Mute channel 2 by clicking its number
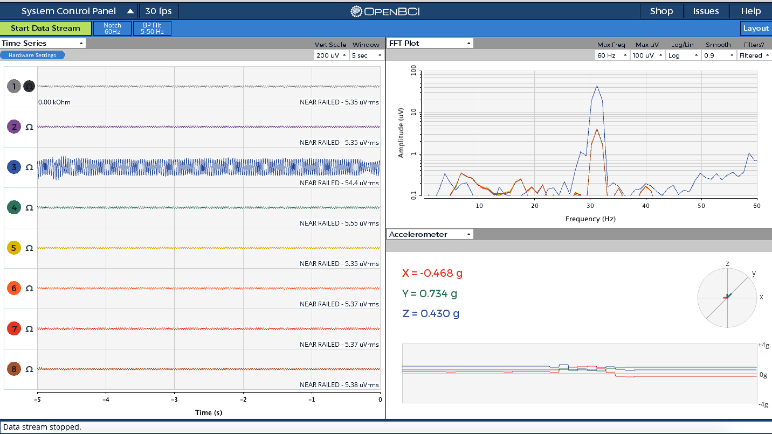This screenshot has height=434, width=772. pyautogui.click(x=14, y=127)
